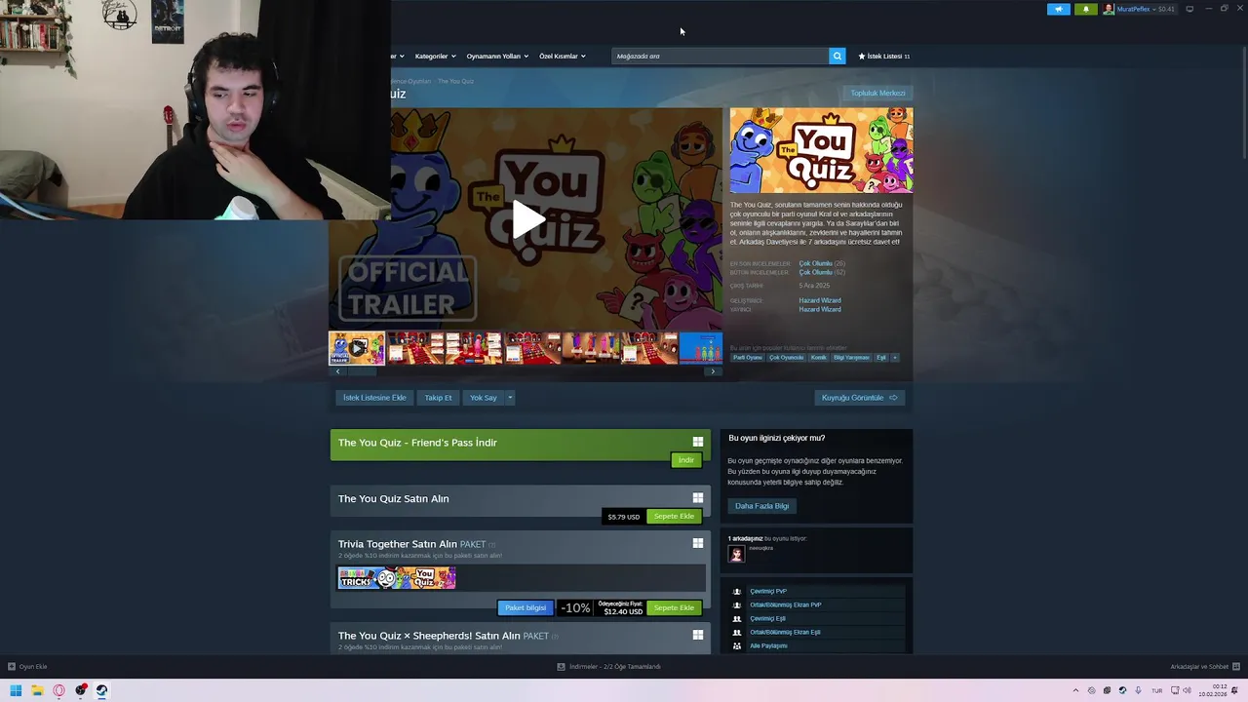Image resolution: width=1248 pixels, height=702 pixels.
Task: Expand the Özel Kısımlar menu
Action: 563,57
